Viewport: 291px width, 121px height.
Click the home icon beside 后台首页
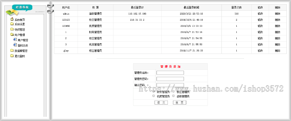click(x=12, y=19)
